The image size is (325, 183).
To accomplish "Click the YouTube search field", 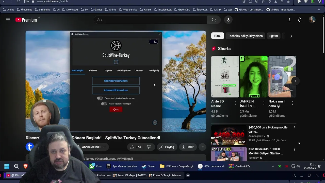I will (151, 20).
